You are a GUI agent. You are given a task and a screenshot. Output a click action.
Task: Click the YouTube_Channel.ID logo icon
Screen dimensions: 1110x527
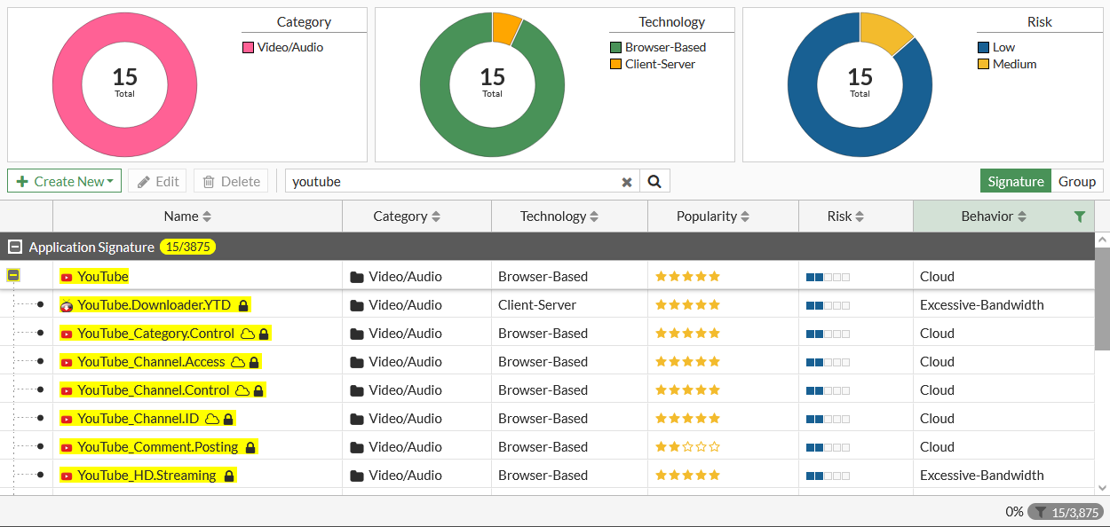(67, 419)
